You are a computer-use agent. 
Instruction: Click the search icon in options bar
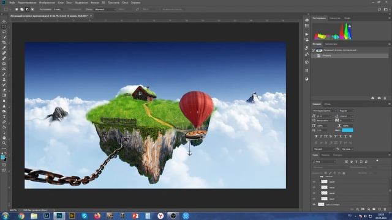pyautogui.click(x=380, y=10)
